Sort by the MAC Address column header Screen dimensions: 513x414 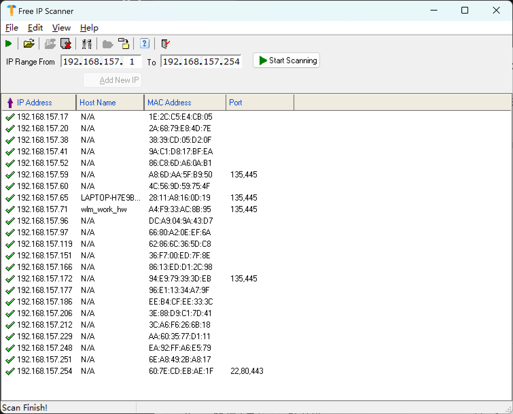(185, 103)
